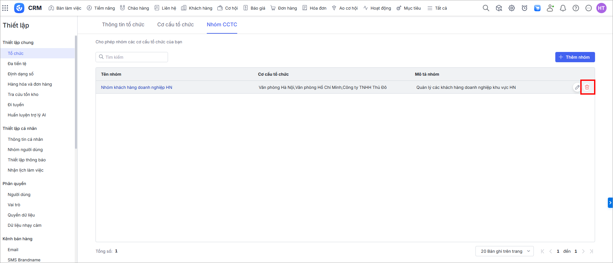This screenshot has height=263, width=613.
Task: Click the add user icon
Action: click(x=550, y=8)
